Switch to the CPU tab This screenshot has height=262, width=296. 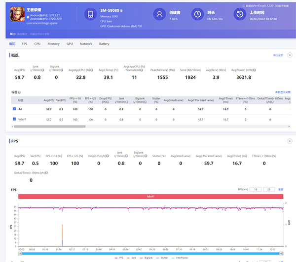[x=37, y=44]
